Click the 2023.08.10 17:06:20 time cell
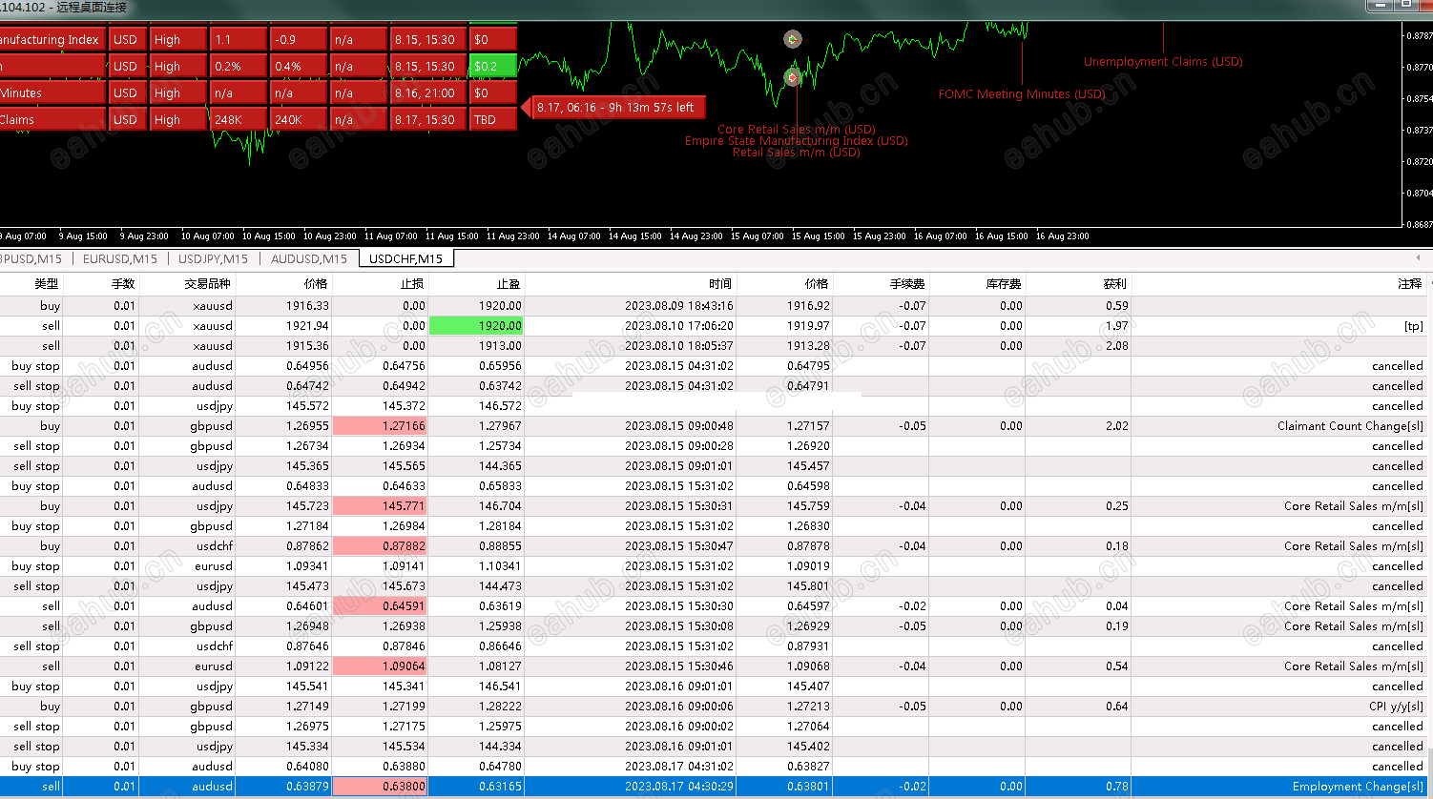The height and width of the screenshot is (799, 1433). click(679, 325)
